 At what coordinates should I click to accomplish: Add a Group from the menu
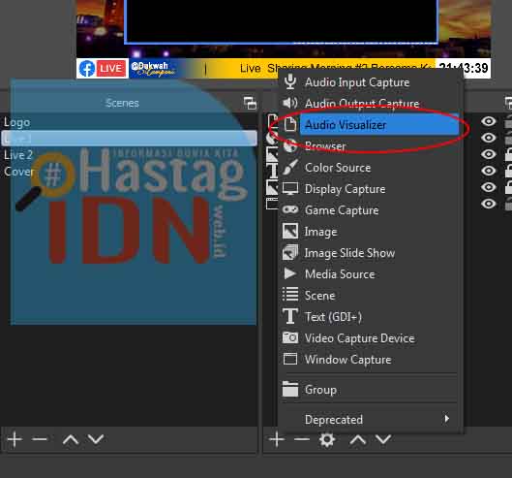(320, 390)
